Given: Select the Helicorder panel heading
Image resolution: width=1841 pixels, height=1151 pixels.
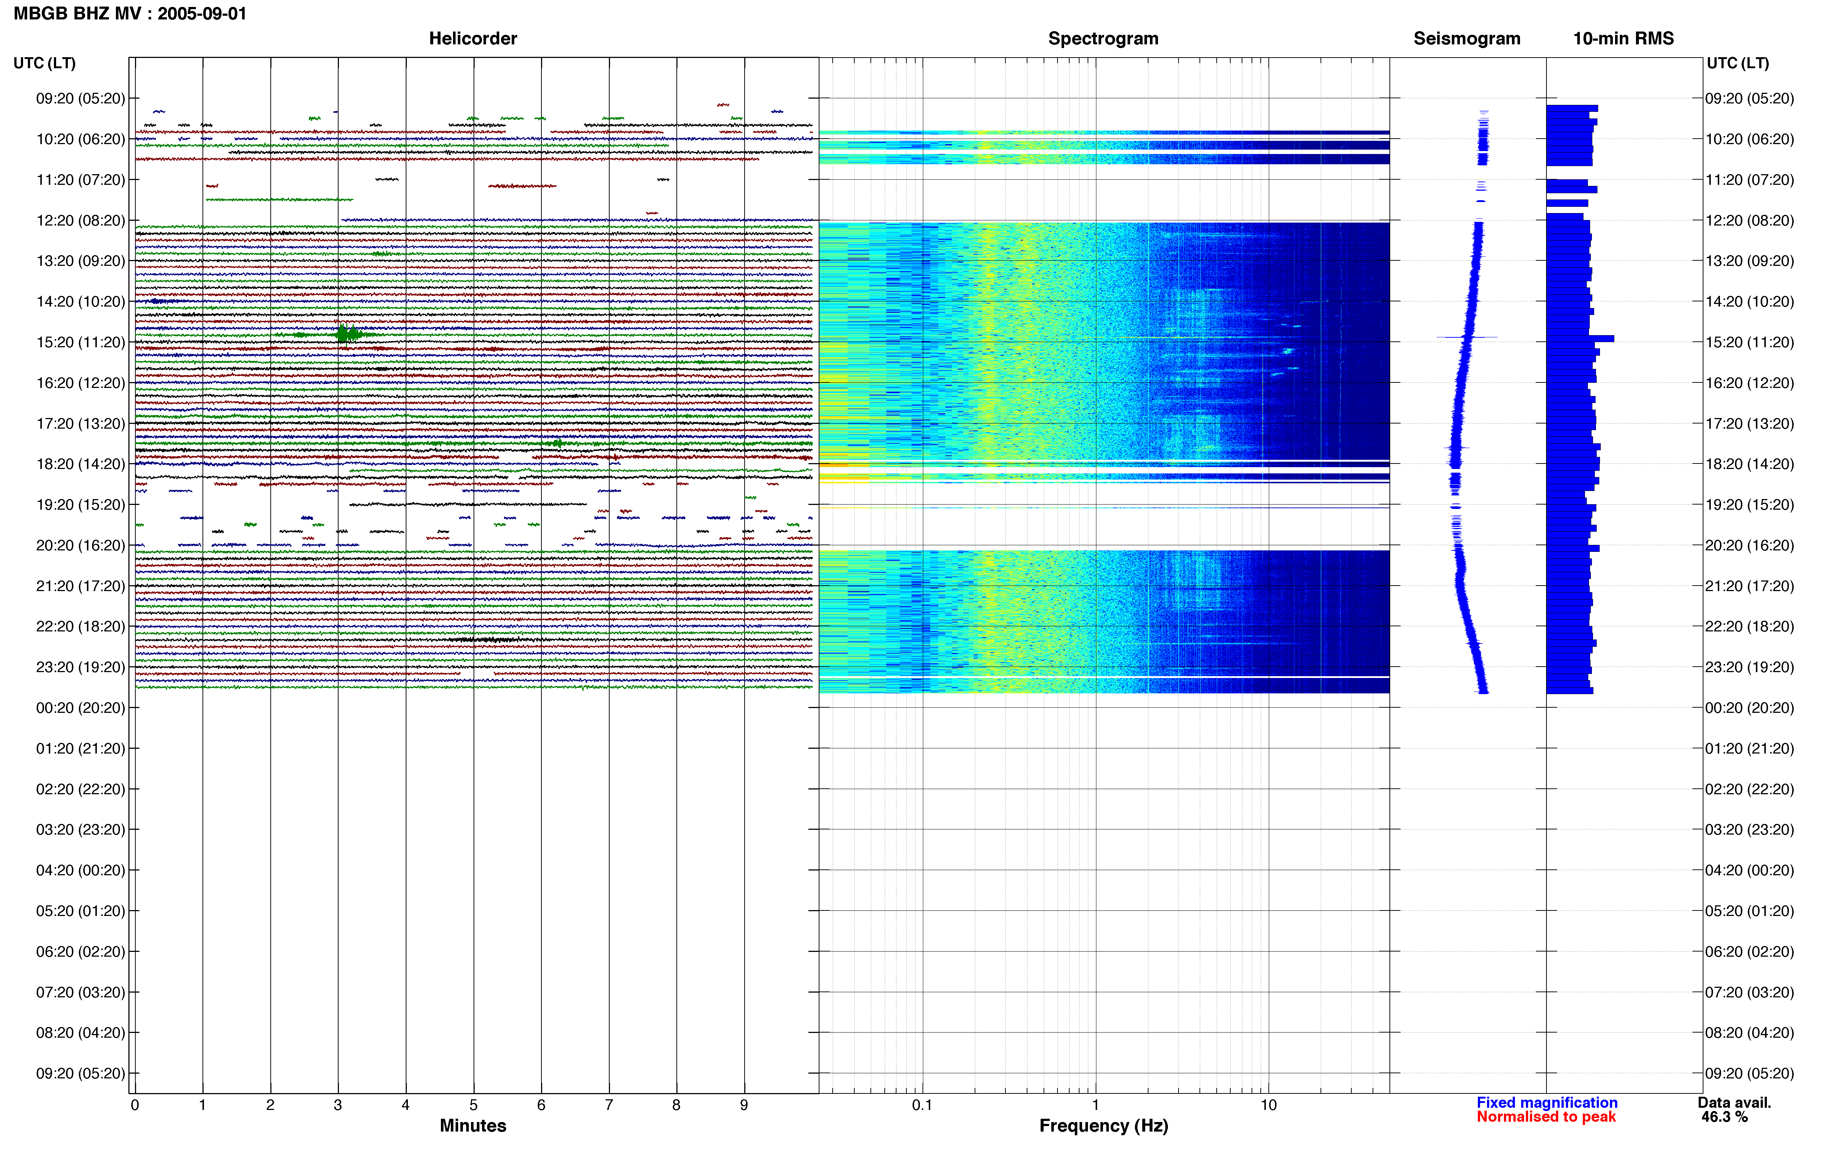Looking at the screenshot, I should (x=473, y=38).
